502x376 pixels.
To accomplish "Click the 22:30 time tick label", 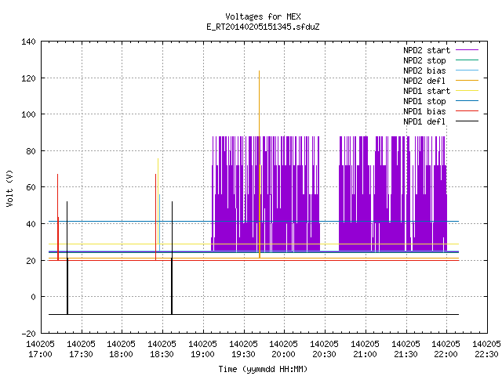I will point(486,354).
